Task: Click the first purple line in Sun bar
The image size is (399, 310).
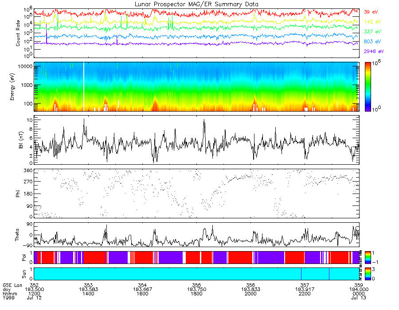Action: pyautogui.click(x=301, y=274)
